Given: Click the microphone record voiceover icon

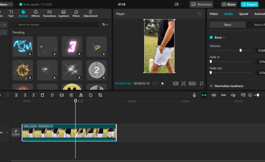Looking at the screenshot, I should (x=194, y=95).
